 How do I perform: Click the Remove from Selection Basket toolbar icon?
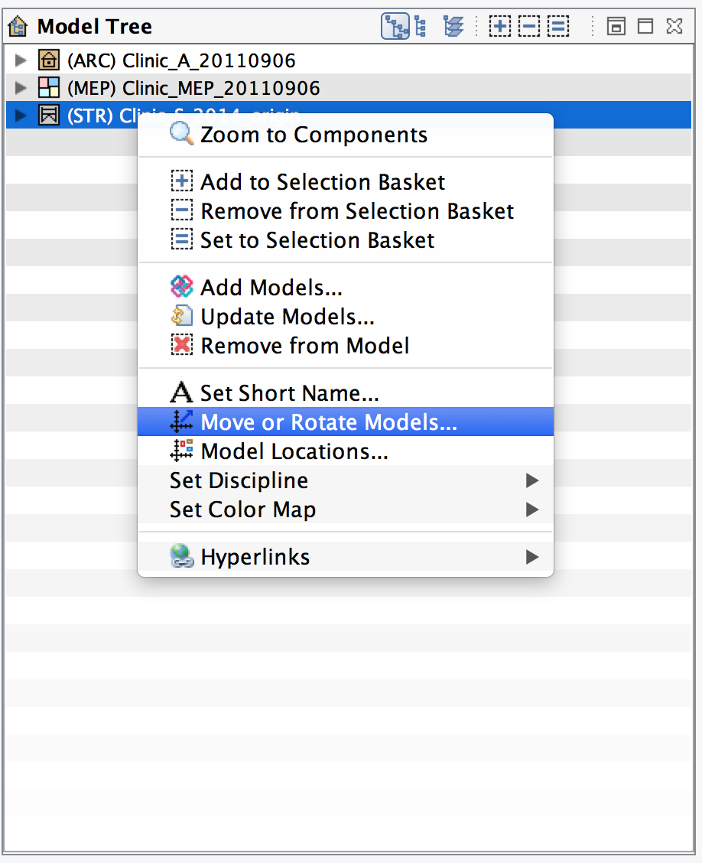pos(528,25)
